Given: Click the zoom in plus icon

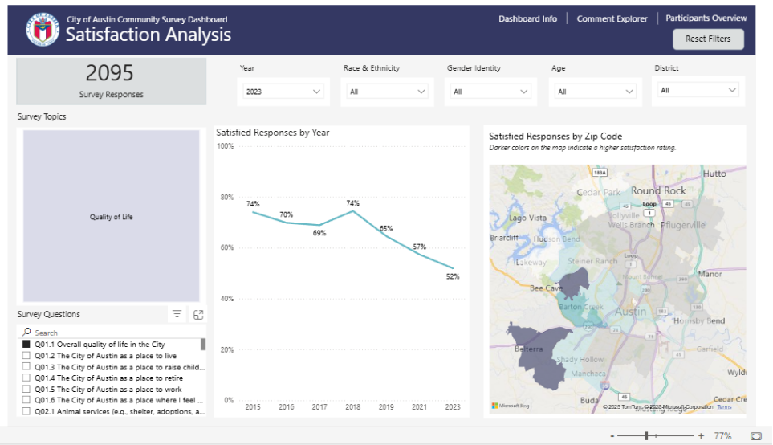Looking at the screenshot, I should (x=701, y=435).
